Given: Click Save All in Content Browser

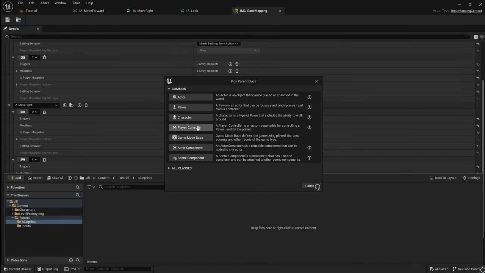Looking at the screenshot, I should point(55,178).
